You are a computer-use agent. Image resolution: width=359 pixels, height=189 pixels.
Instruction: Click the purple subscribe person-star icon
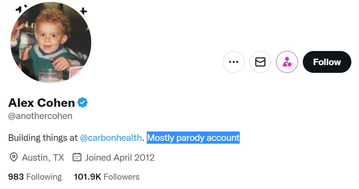click(x=287, y=62)
